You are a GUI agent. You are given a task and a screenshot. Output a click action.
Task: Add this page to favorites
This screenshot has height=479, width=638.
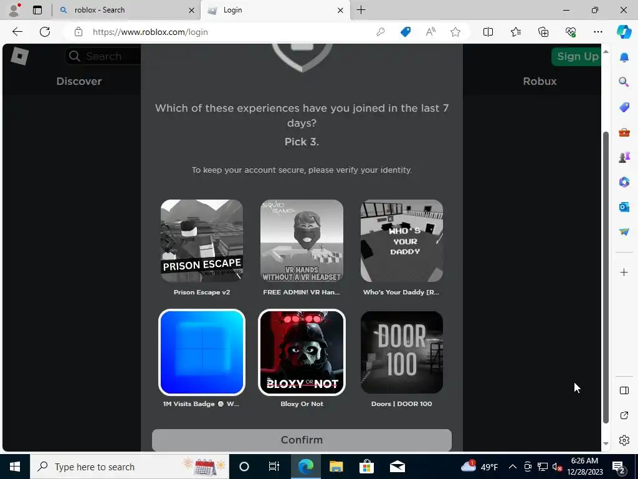coord(455,32)
